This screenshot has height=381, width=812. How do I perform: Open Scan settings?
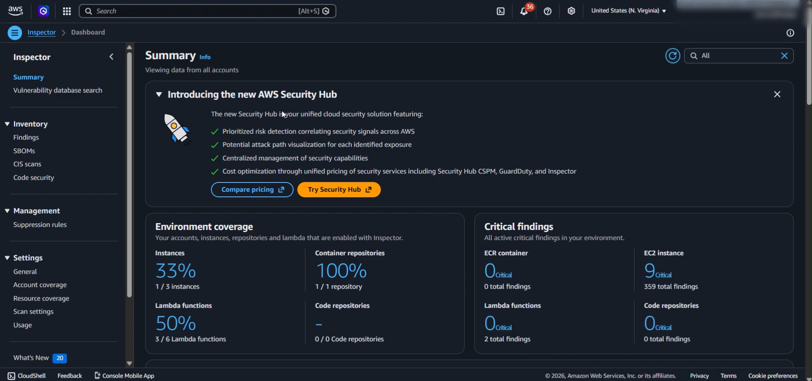pos(33,312)
